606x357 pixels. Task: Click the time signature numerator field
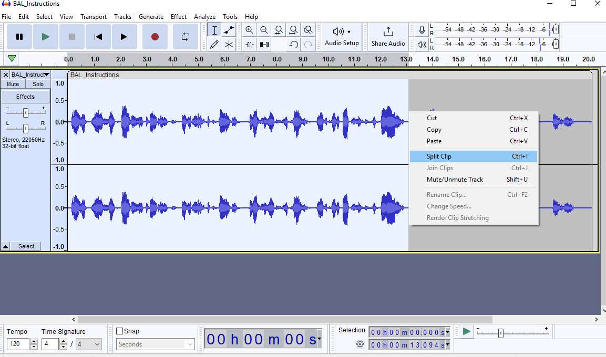click(x=50, y=344)
